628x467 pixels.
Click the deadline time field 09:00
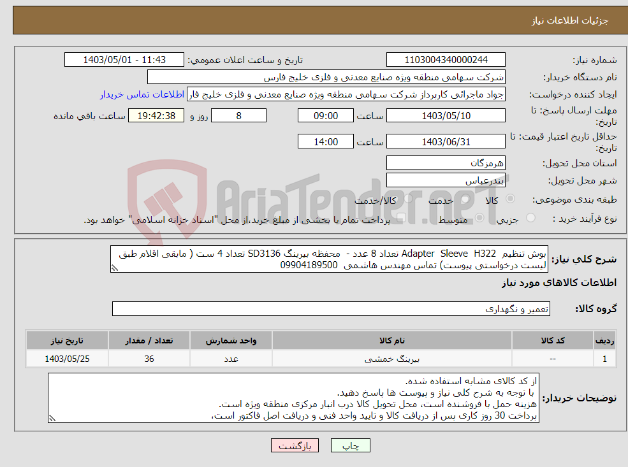326,116
